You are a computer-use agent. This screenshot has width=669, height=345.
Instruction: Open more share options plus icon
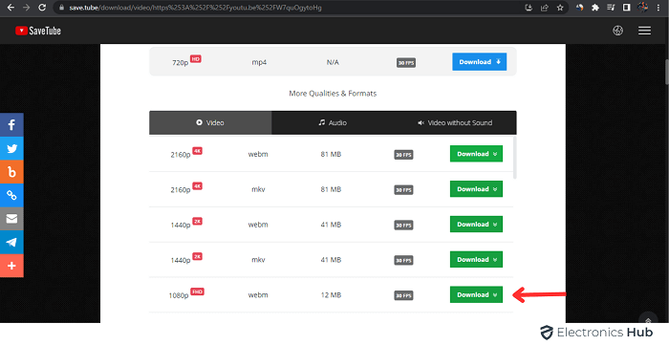tap(11, 266)
